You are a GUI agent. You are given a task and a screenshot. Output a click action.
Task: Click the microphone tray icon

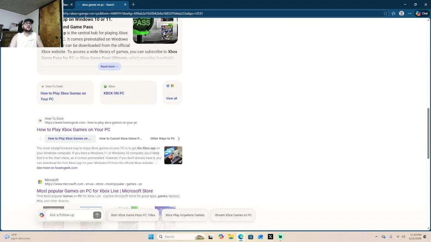(x=391, y=237)
